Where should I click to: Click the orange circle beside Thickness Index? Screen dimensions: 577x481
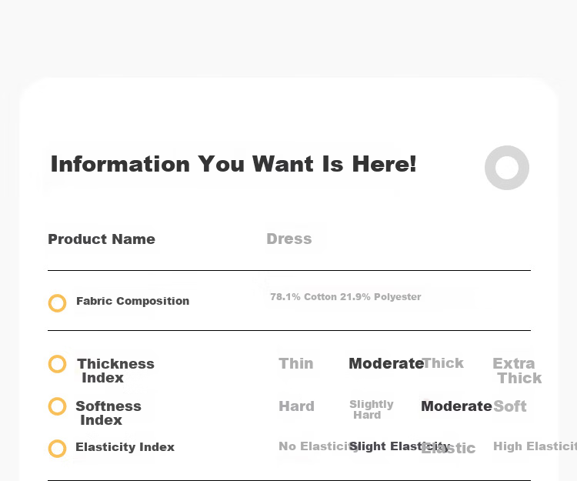pyautogui.click(x=58, y=363)
